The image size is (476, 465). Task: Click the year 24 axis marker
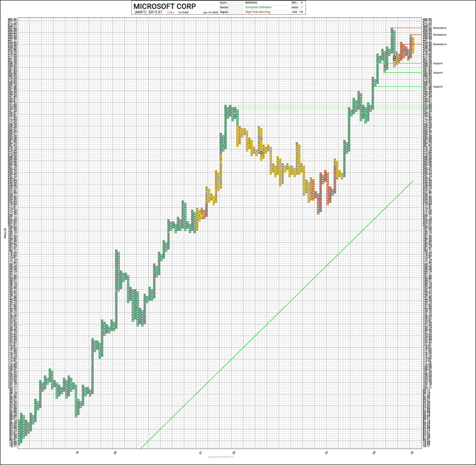374,452
